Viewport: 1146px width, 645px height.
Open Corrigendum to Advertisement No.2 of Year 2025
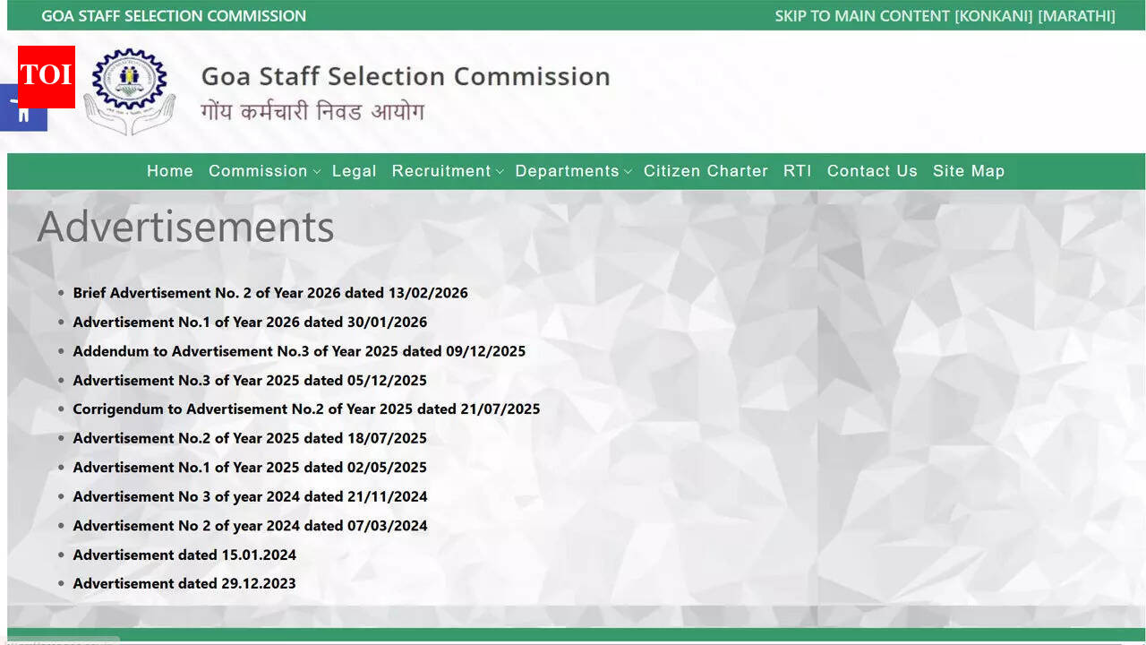306,408
